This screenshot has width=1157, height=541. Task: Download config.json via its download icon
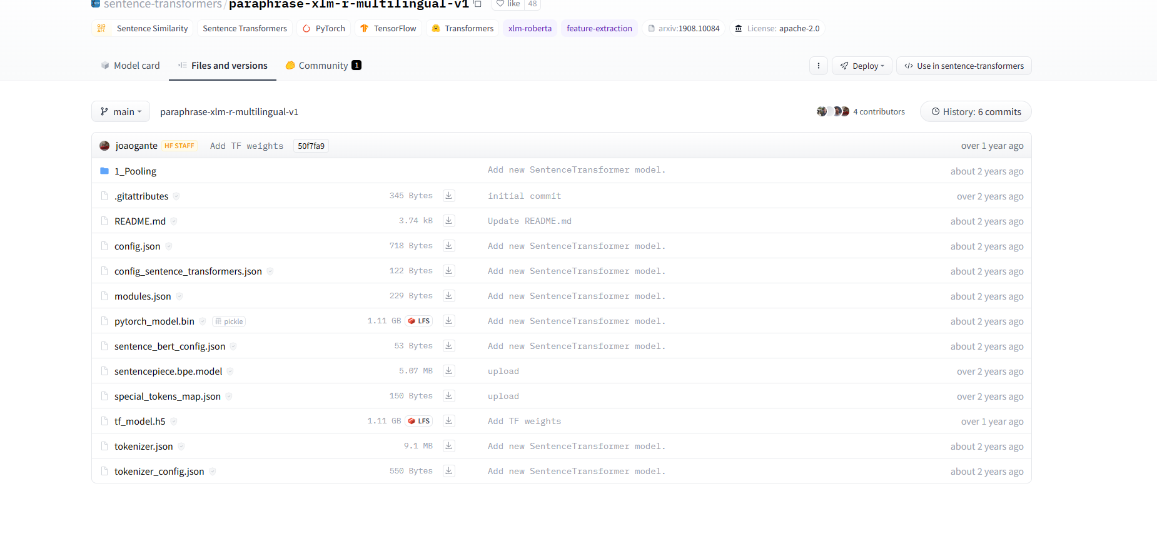[448, 246]
